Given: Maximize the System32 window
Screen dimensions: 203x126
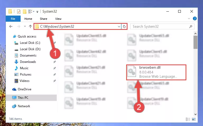Looking at the screenshot, I should pos(180,11).
